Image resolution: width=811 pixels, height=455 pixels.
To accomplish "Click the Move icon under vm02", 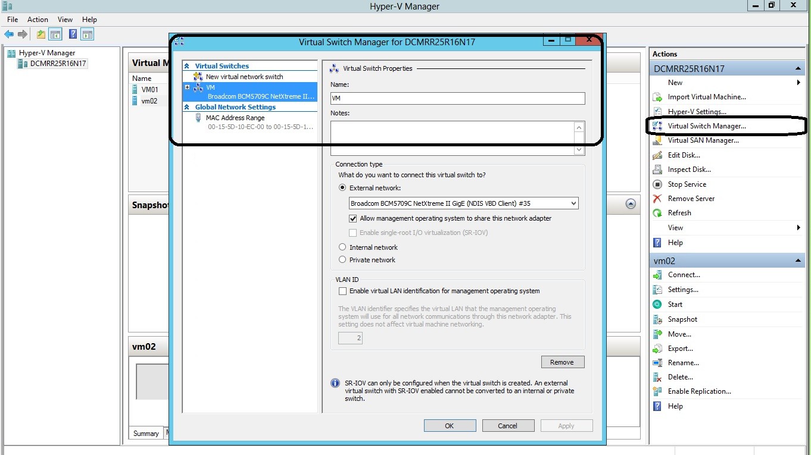I will [x=657, y=334].
